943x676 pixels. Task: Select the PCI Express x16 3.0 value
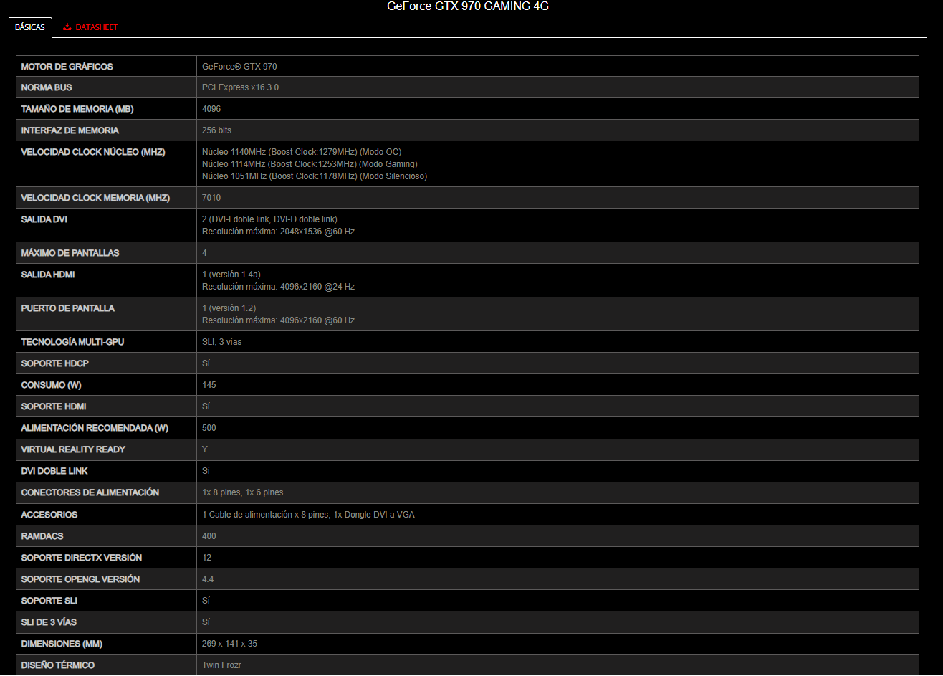tap(240, 87)
